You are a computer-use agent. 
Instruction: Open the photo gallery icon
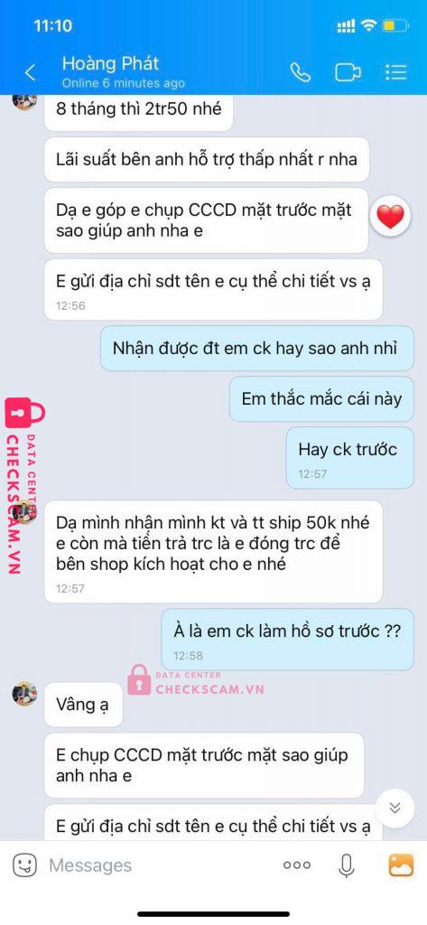tap(401, 864)
